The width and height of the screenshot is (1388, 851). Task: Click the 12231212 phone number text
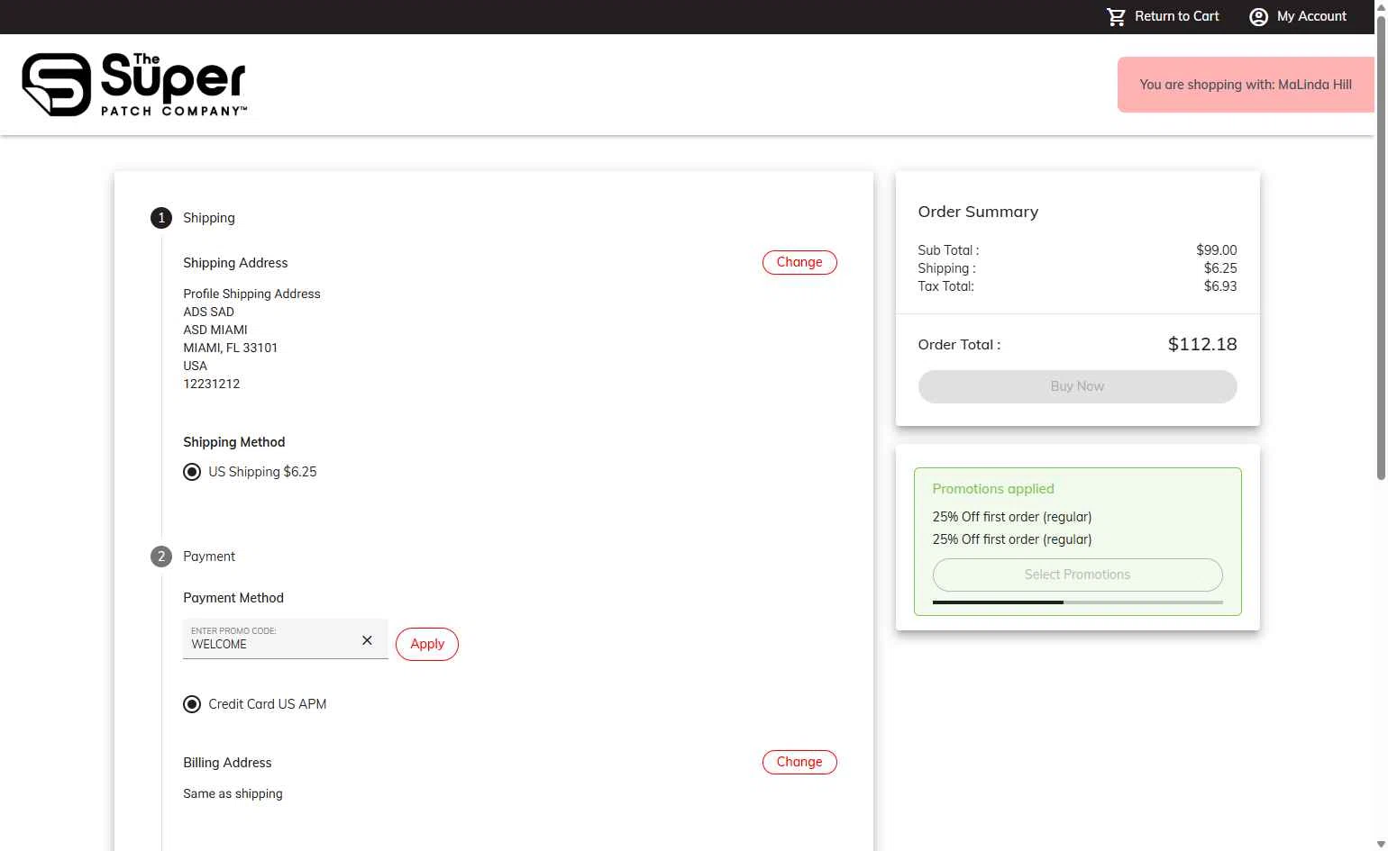(x=212, y=384)
